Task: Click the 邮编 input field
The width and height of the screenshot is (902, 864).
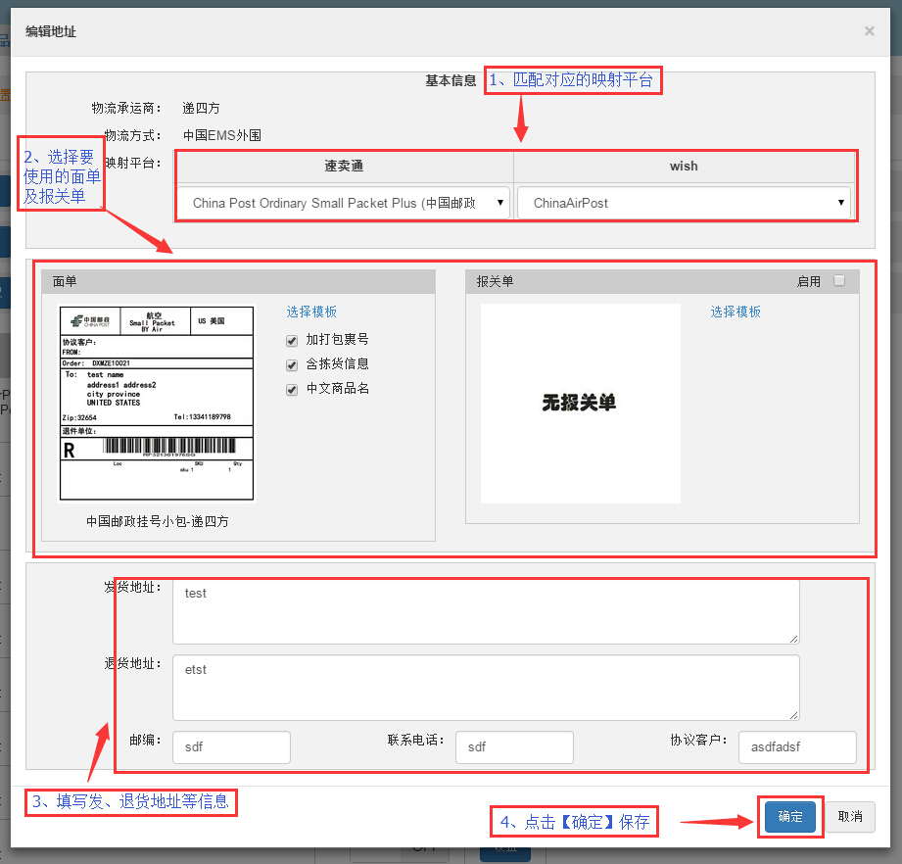Action: click(x=232, y=747)
